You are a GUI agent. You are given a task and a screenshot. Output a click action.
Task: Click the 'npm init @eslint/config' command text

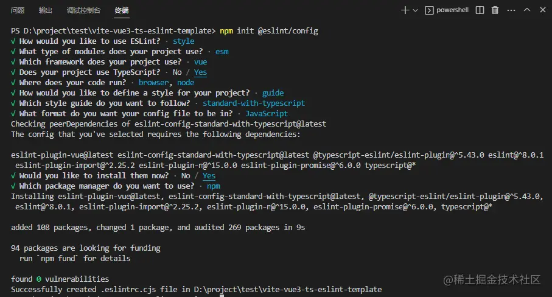click(268, 31)
